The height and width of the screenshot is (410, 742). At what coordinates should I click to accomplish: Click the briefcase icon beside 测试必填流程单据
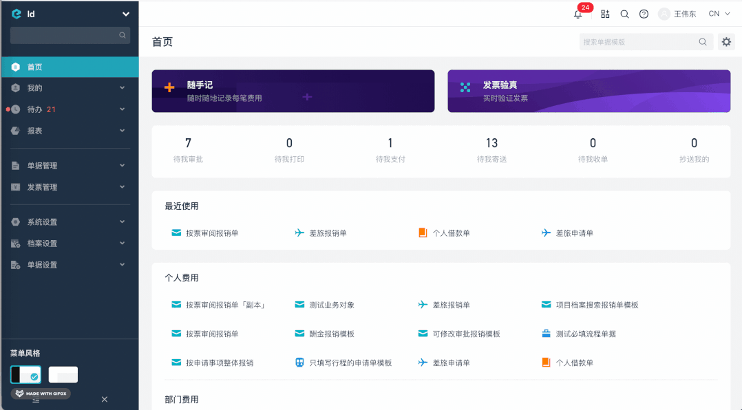(546, 334)
